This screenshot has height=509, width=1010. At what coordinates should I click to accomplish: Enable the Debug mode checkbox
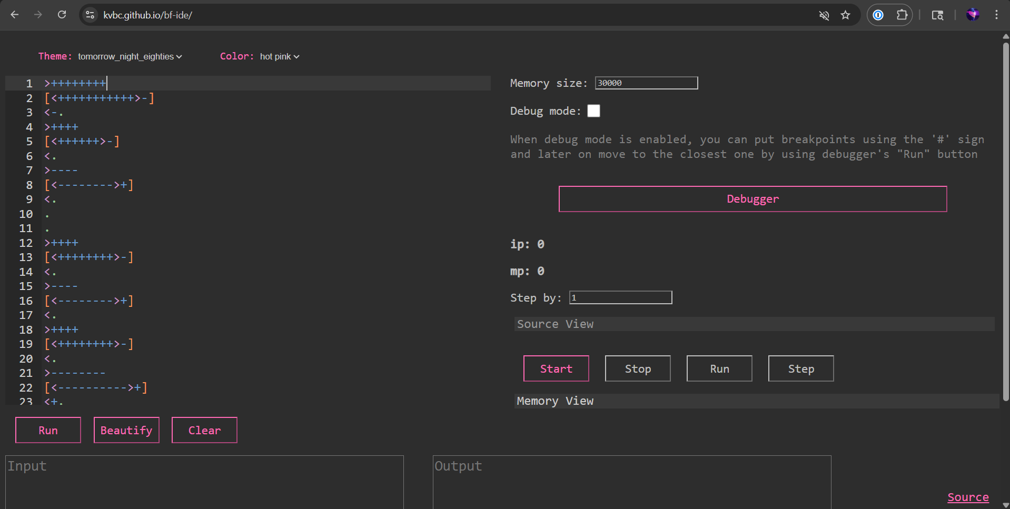coord(593,111)
